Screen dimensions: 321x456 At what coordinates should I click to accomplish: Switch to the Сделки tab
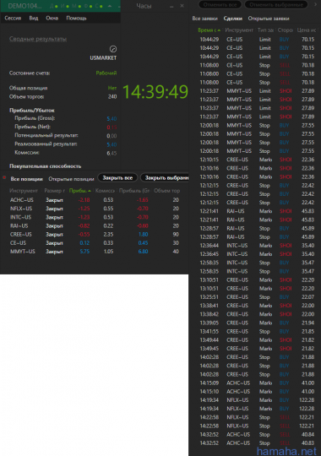[x=233, y=19]
